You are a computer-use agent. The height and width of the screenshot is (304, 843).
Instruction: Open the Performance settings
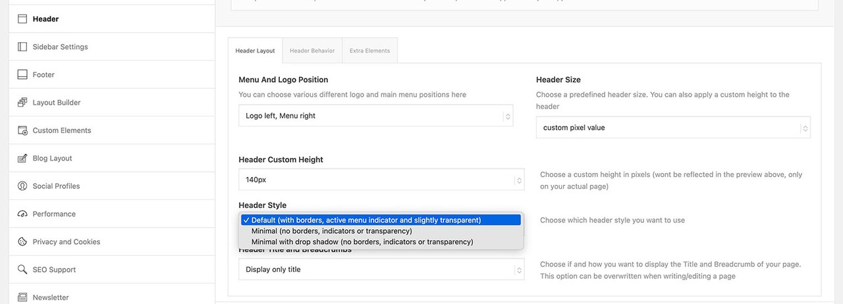click(x=112, y=214)
